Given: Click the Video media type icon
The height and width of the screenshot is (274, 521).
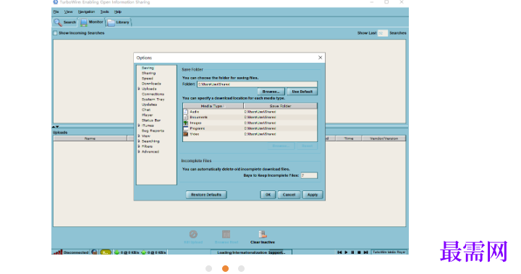Looking at the screenshot, I should (x=186, y=134).
